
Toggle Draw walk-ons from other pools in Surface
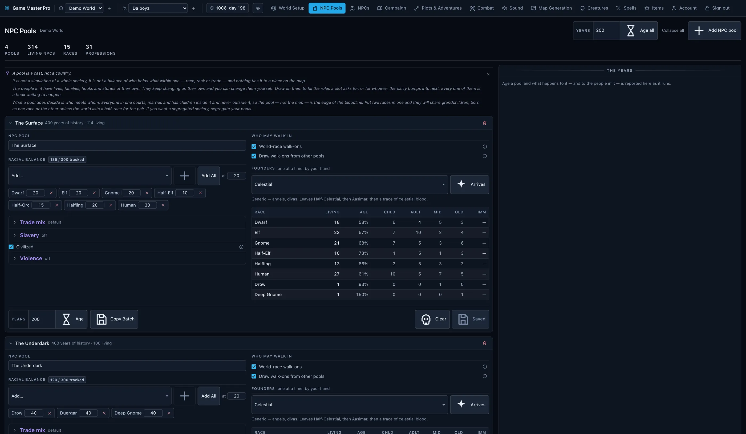[254, 156]
